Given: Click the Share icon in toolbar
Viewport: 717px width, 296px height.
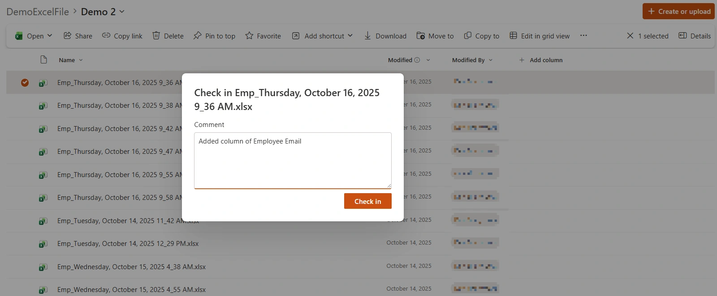Looking at the screenshot, I should pyautogui.click(x=67, y=36).
